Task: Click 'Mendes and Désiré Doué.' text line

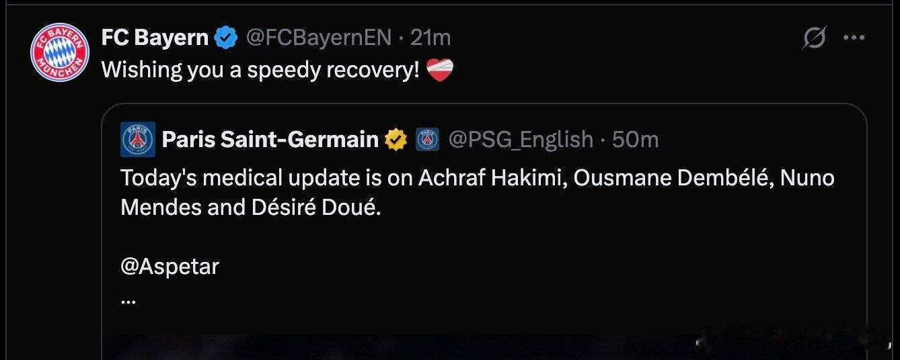Action: pos(251,208)
